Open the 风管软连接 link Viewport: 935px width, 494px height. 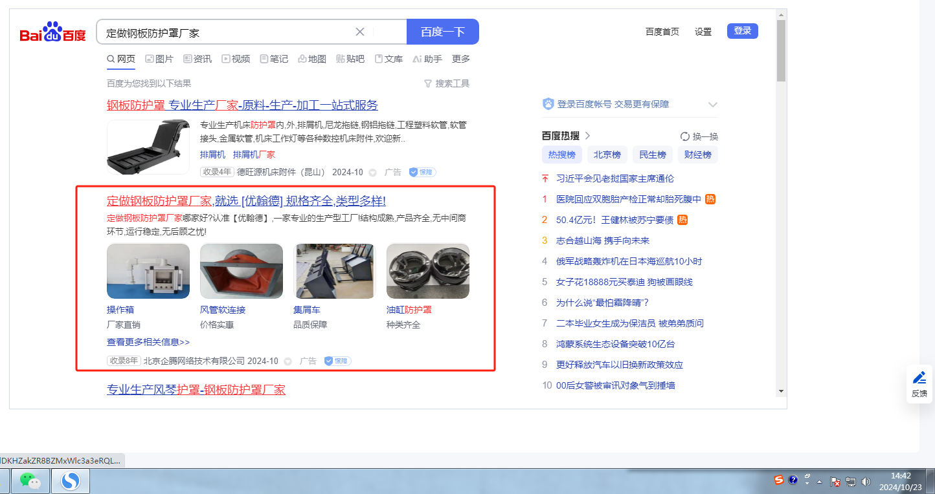pyautogui.click(x=223, y=310)
